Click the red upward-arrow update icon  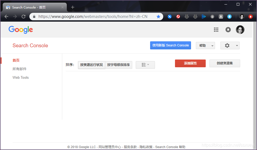pos(250,17)
